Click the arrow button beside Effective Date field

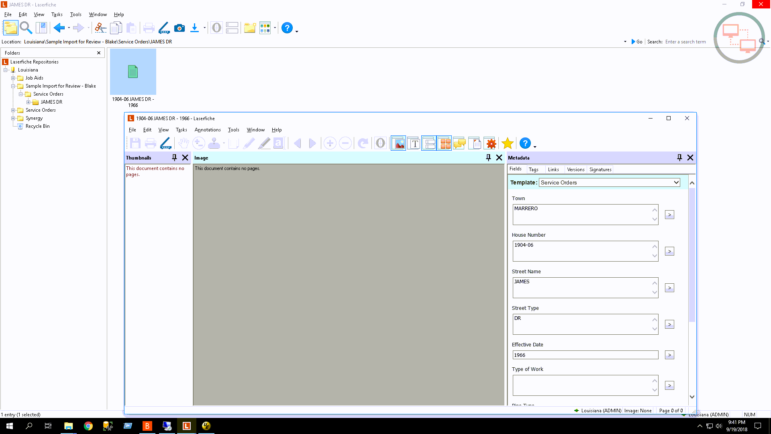click(669, 355)
